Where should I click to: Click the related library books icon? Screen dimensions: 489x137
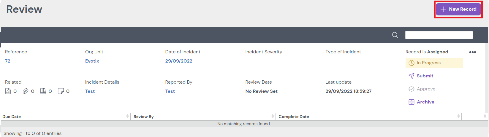(x=43, y=91)
